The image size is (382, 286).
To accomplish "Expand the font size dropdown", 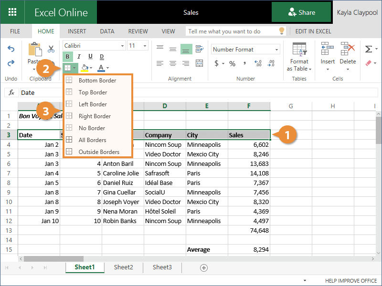I will click(145, 46).
